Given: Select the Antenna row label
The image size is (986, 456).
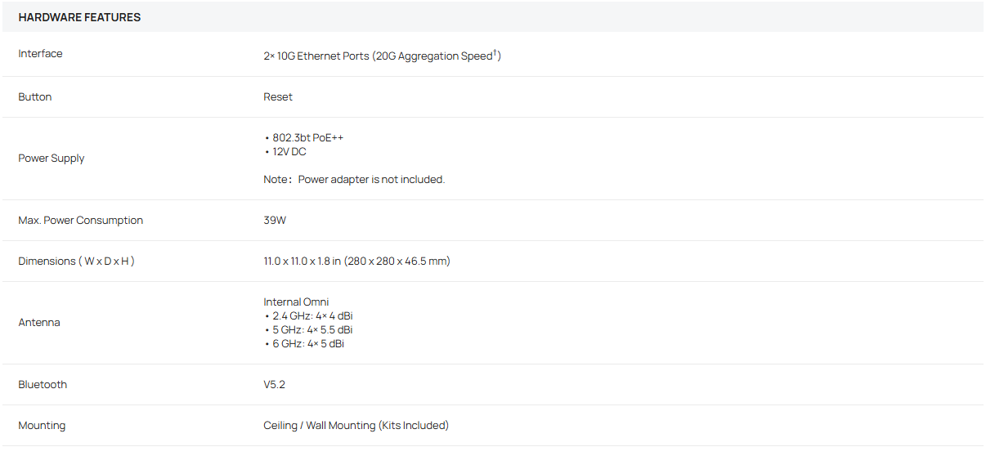Looking at the screenshot, I should (39, 323).
